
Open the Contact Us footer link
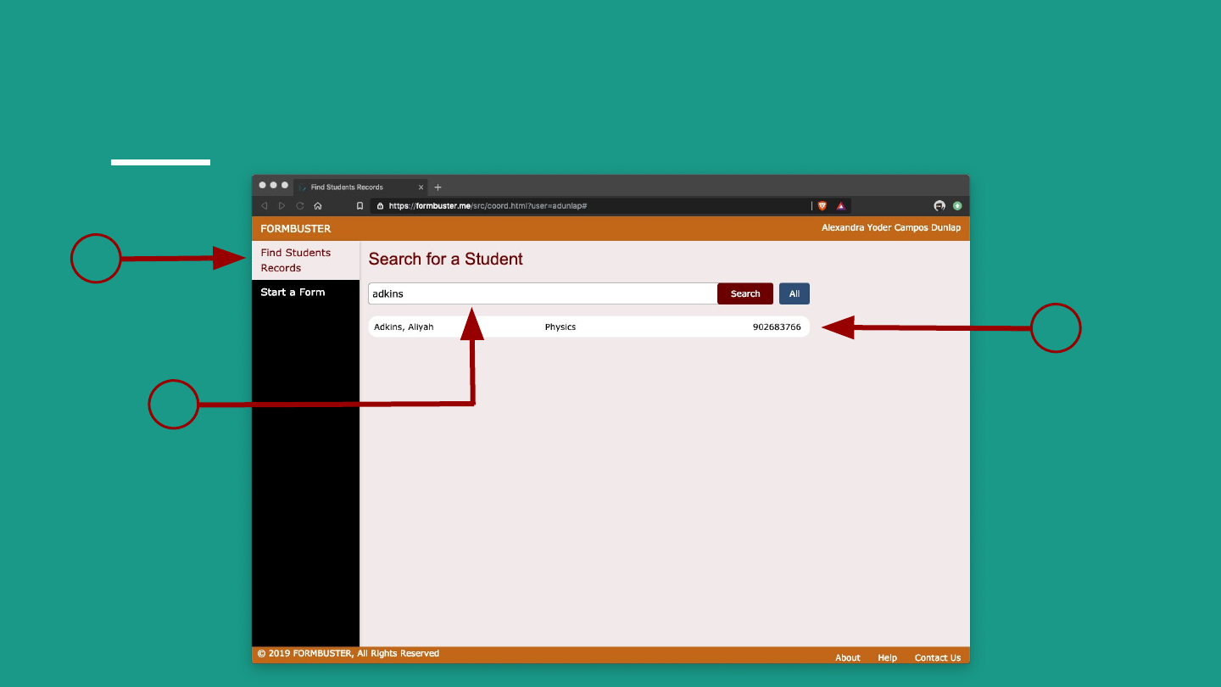(x=938, y=657)
